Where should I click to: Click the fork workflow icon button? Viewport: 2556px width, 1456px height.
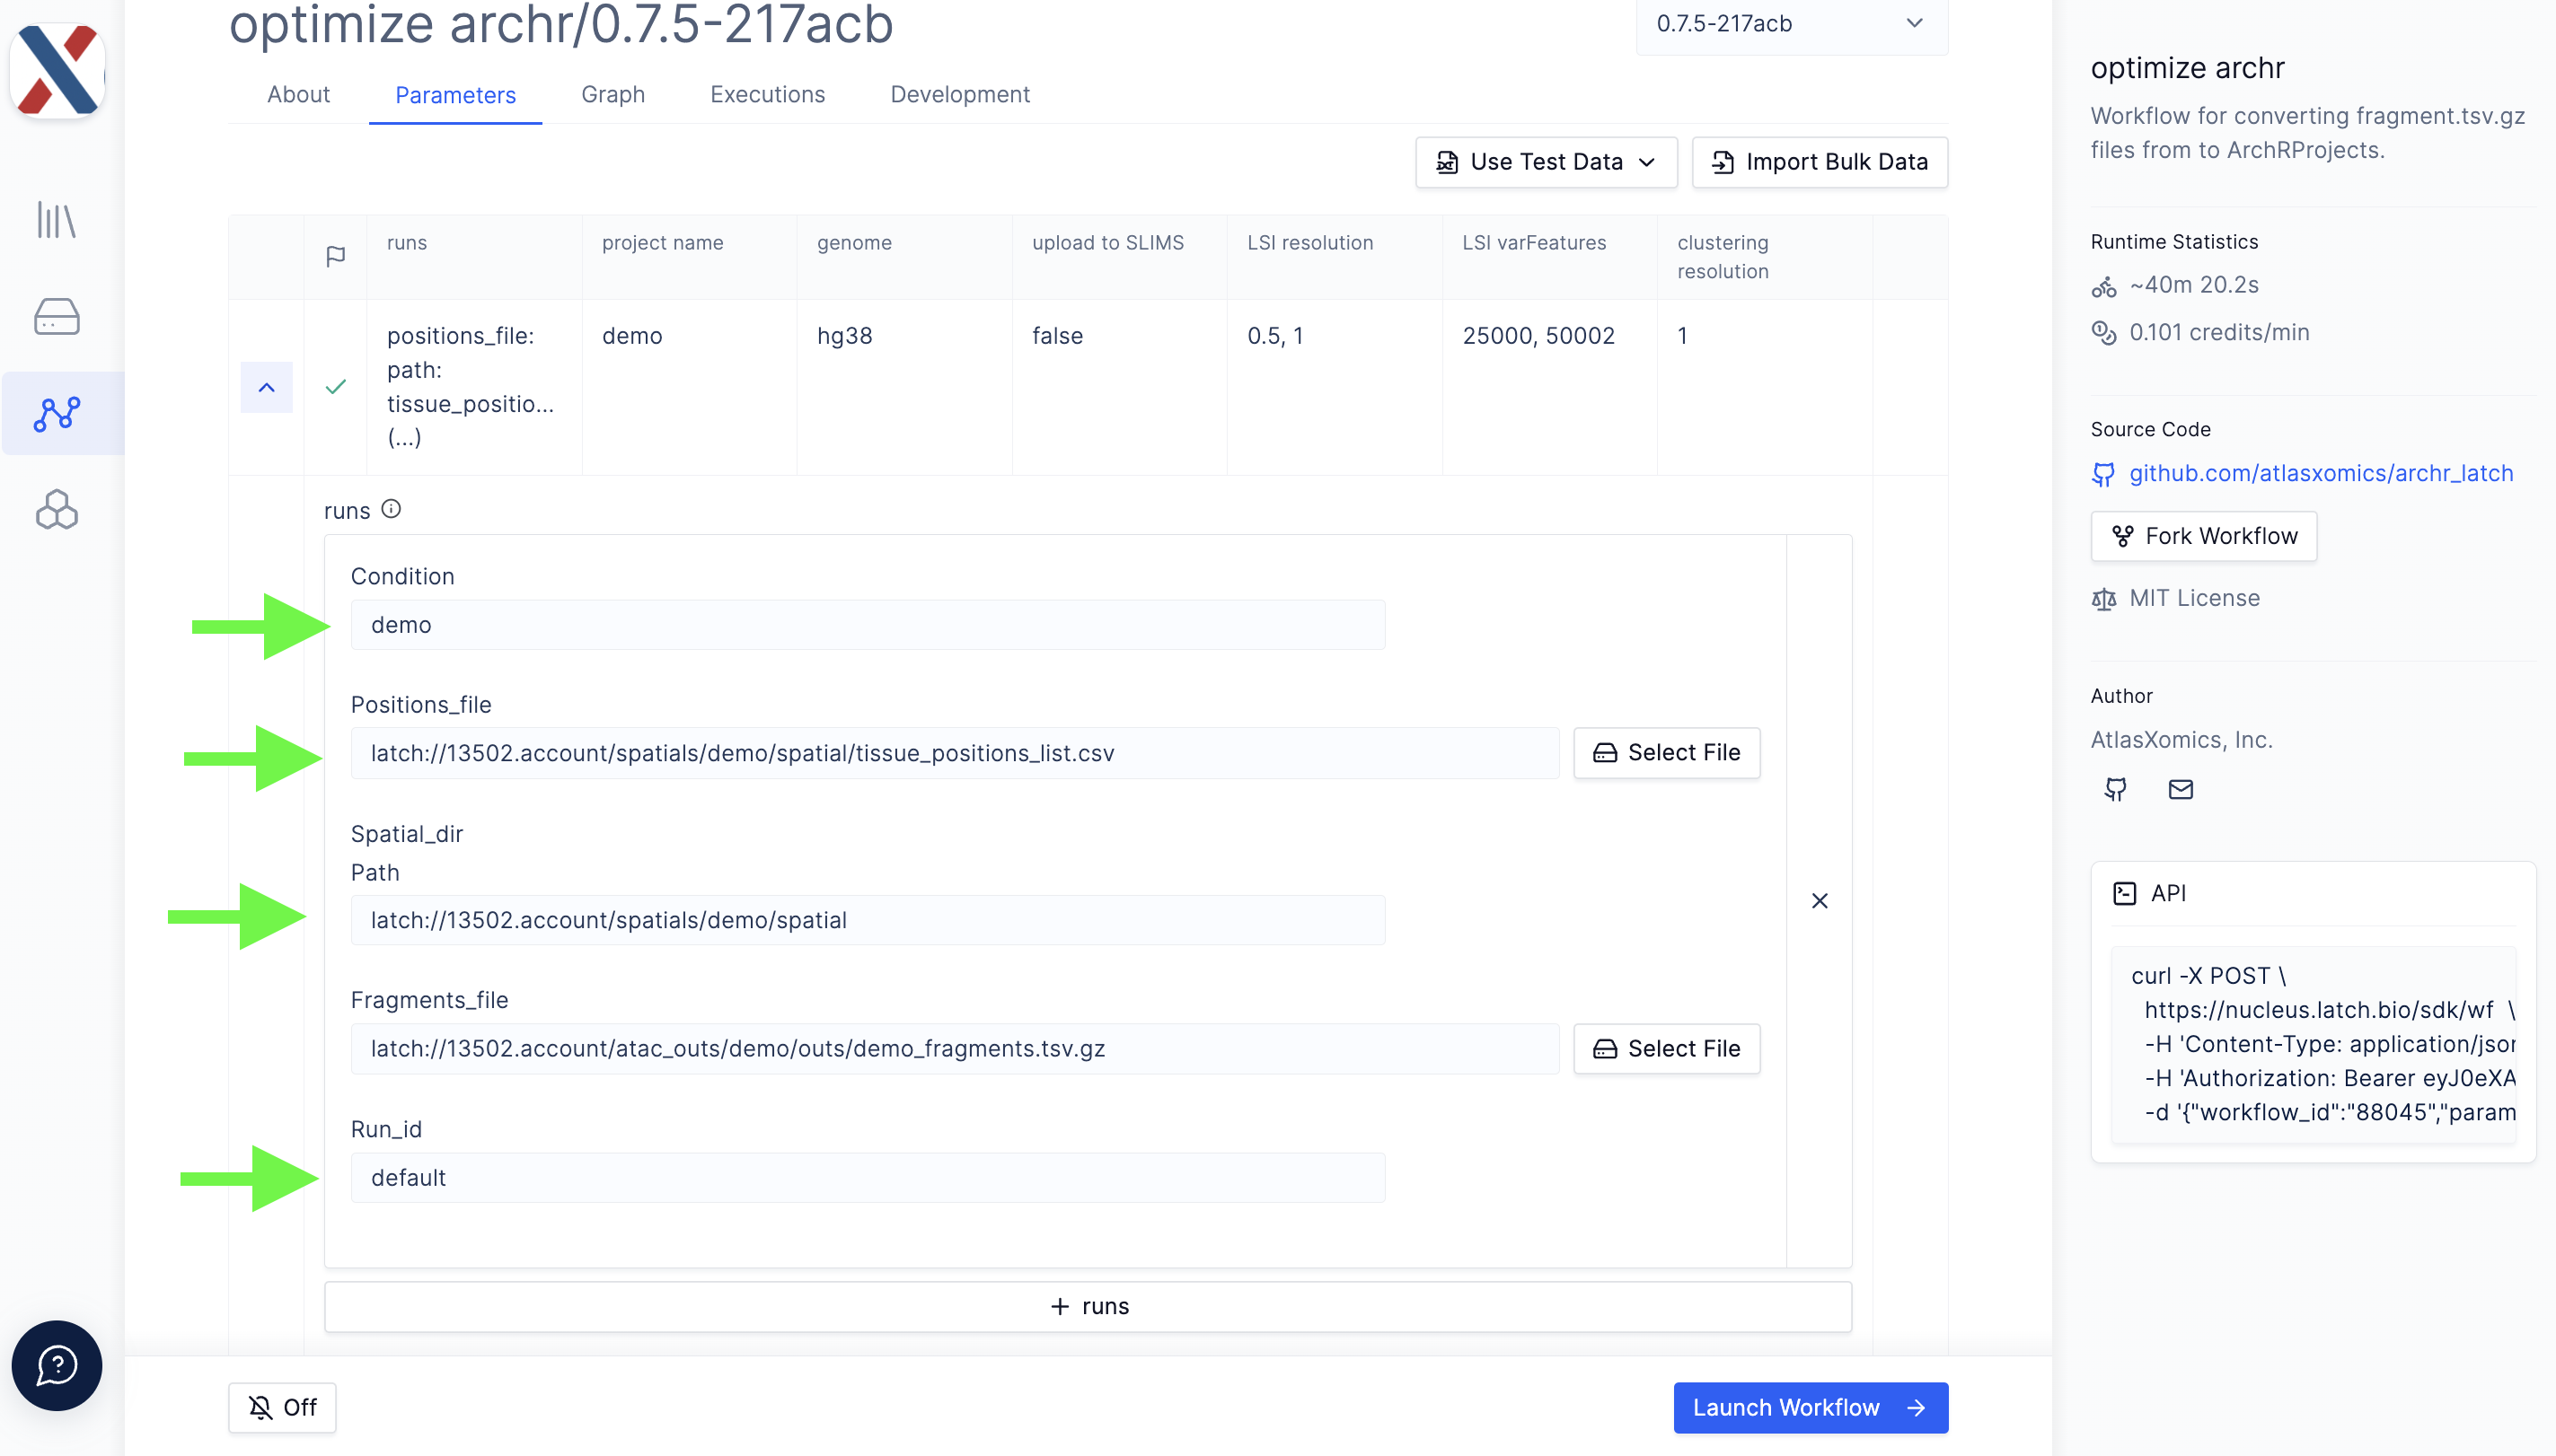point(2124,535)
